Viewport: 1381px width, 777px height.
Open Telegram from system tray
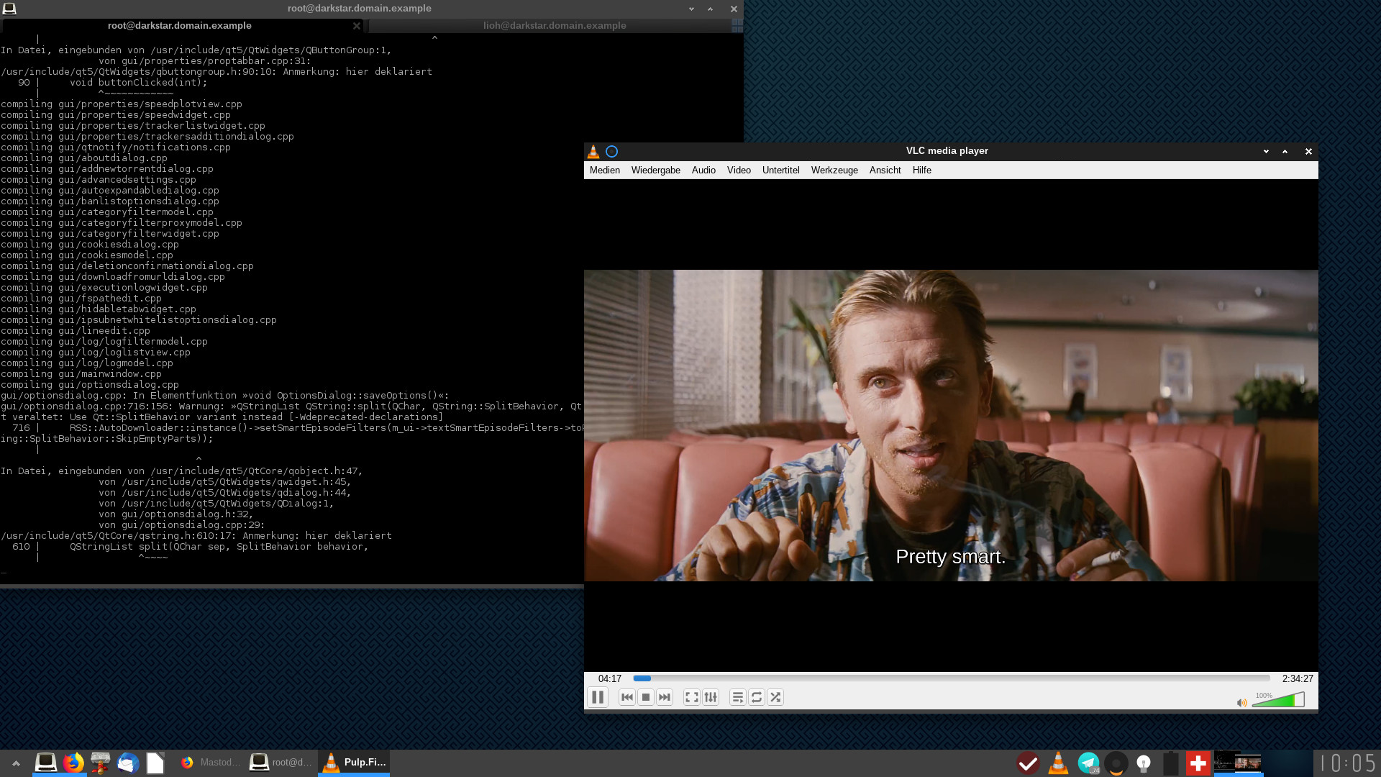(1088, 763)
